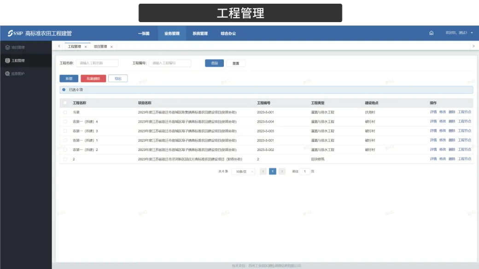Click 修改 for row 农渠一（拆建）4
This screenshot has height=269, width=479.
coord(443,121)
